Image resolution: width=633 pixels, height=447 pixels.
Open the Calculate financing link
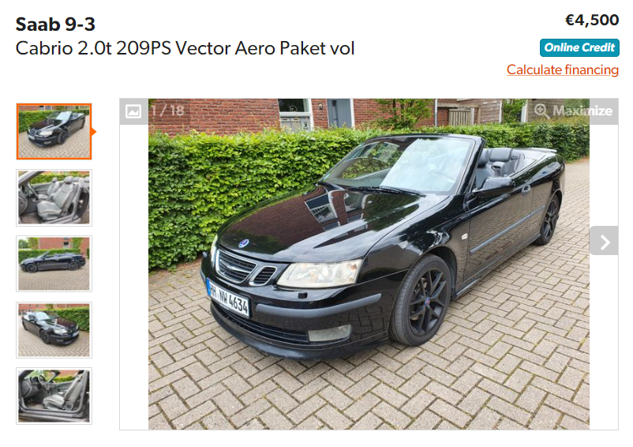click(x=562, y=69)
